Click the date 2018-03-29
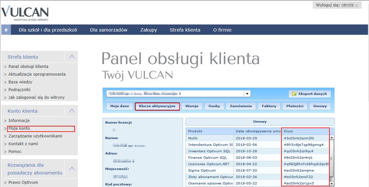369x187 pixels. 246,138
